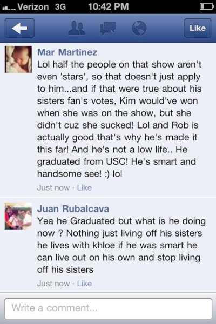Tap the battery icon in status bar

tap(207, 6)
